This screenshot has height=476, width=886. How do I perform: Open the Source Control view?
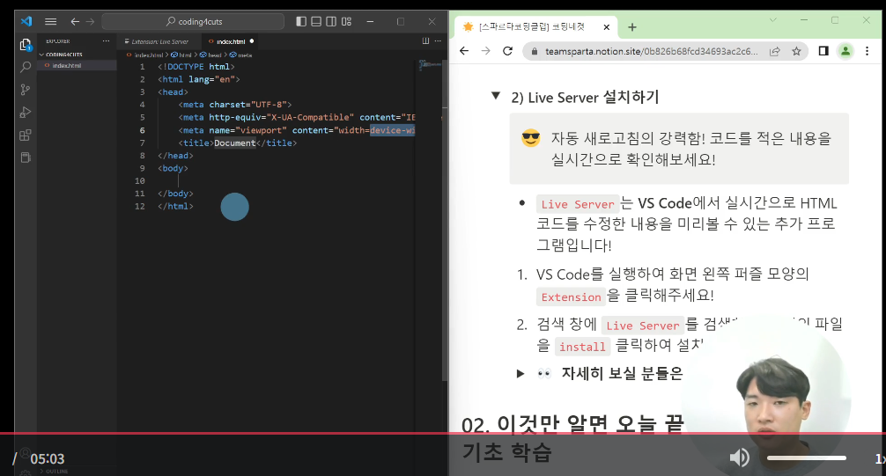tap(26, 90)
